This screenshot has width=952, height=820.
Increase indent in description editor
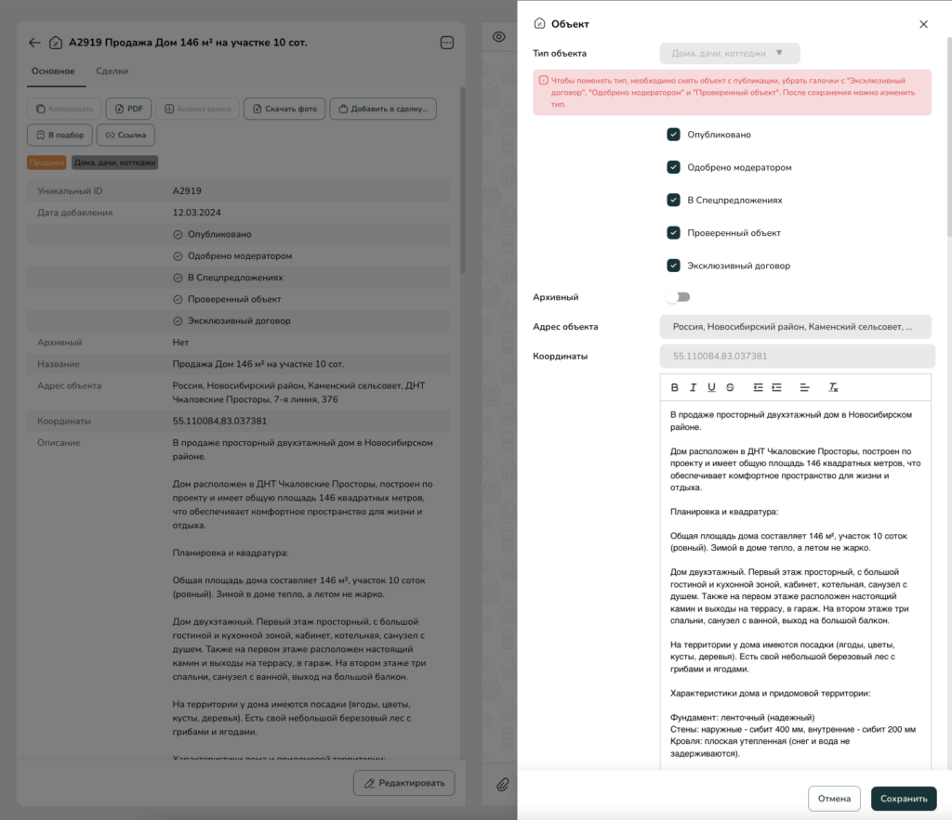[x=776, y=387]
